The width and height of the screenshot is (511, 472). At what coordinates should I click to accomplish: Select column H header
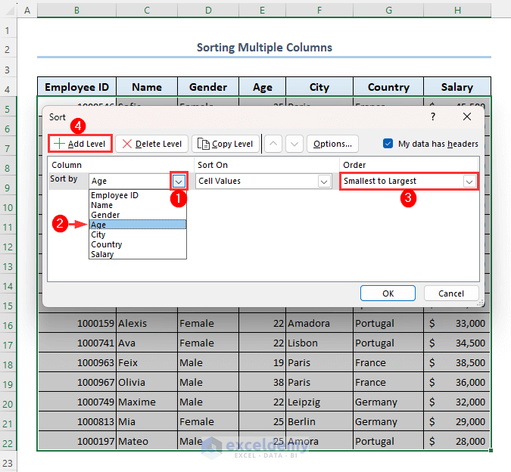(457, 11)
